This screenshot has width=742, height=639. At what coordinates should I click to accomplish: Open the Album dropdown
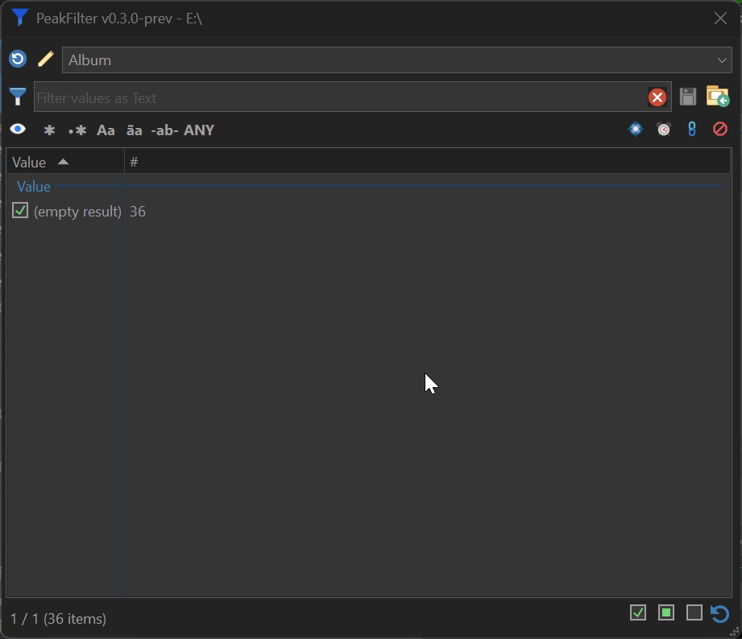pos(396,60)
